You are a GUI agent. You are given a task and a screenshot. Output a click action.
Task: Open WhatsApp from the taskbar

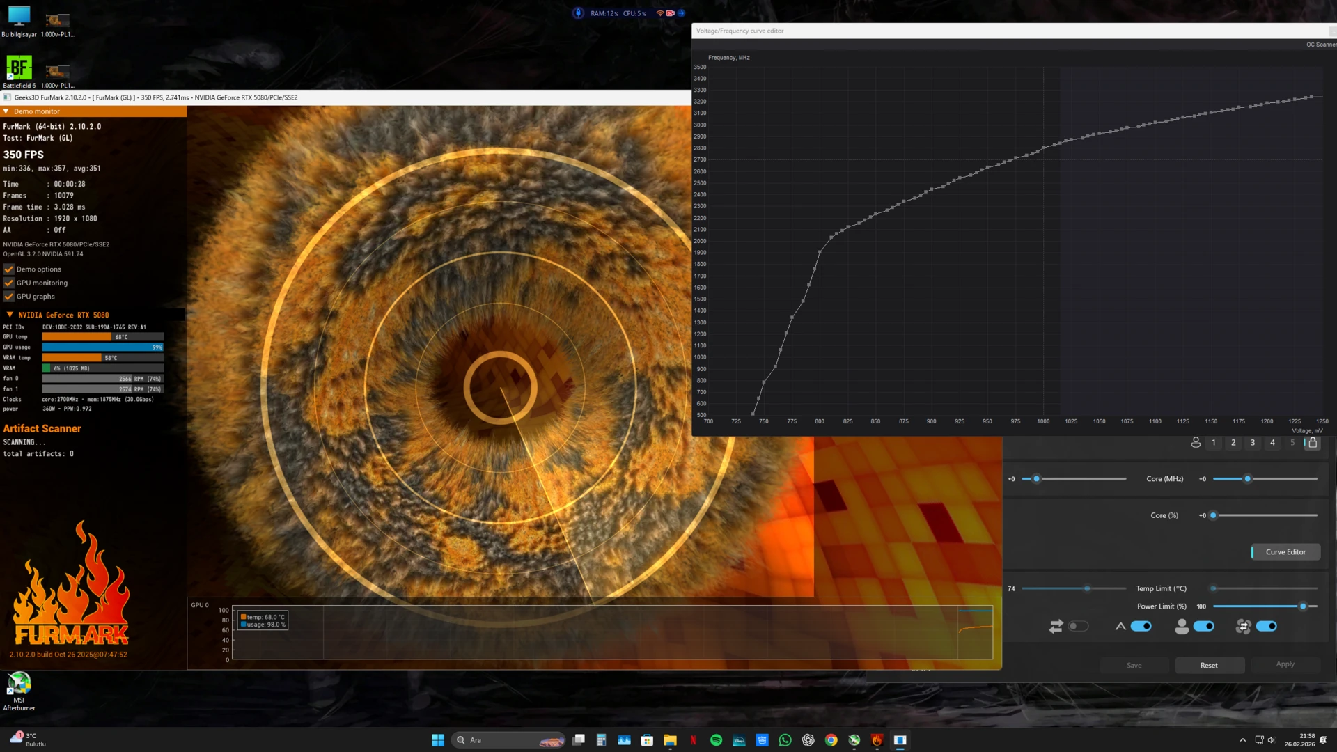(785, 740)
